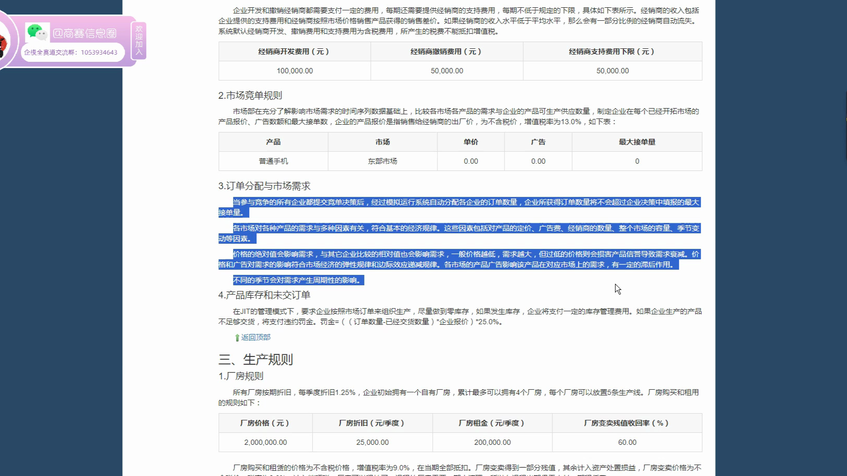Open the 返回顶部 link
Image resolution: width=847 pixels, height=476 pixels.
255,337
